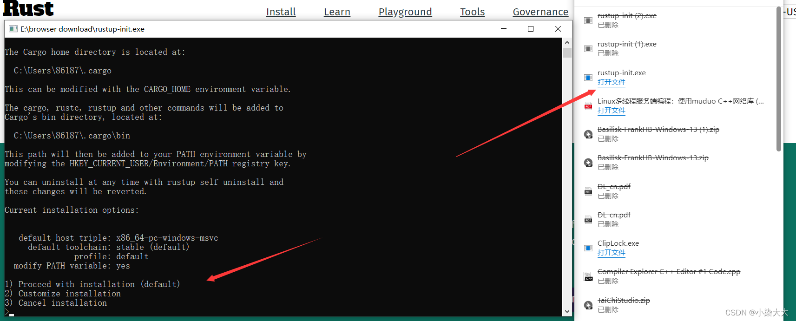Minimize the rustup-init console window
The image size is (796, 321).
(503, 29)
